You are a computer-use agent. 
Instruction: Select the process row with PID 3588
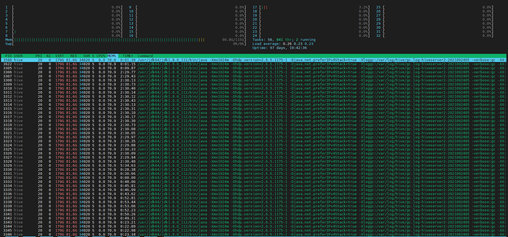click(254, 60)
